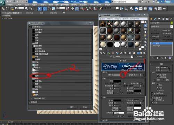This screenshot has width=174, height=125.
Task: Open the reference coordinate system dropdown 视图
Action: tap(61, 8)
